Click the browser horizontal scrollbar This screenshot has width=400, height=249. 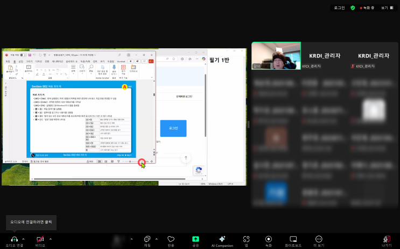click(x=110, y=179)
